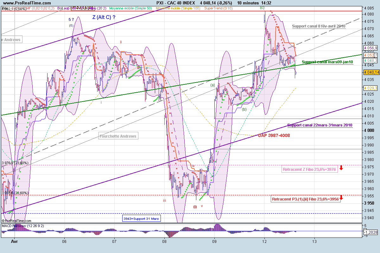This screenshot has width=380, height=253.
Task: Click the 4 029,3 price axis tag
Action: pyautogui.click(x=371, y=88)
